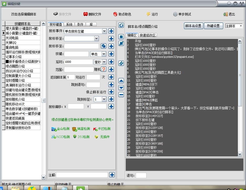
Task: Click the cursor position picker icon
Action: [x=104, y=46]
